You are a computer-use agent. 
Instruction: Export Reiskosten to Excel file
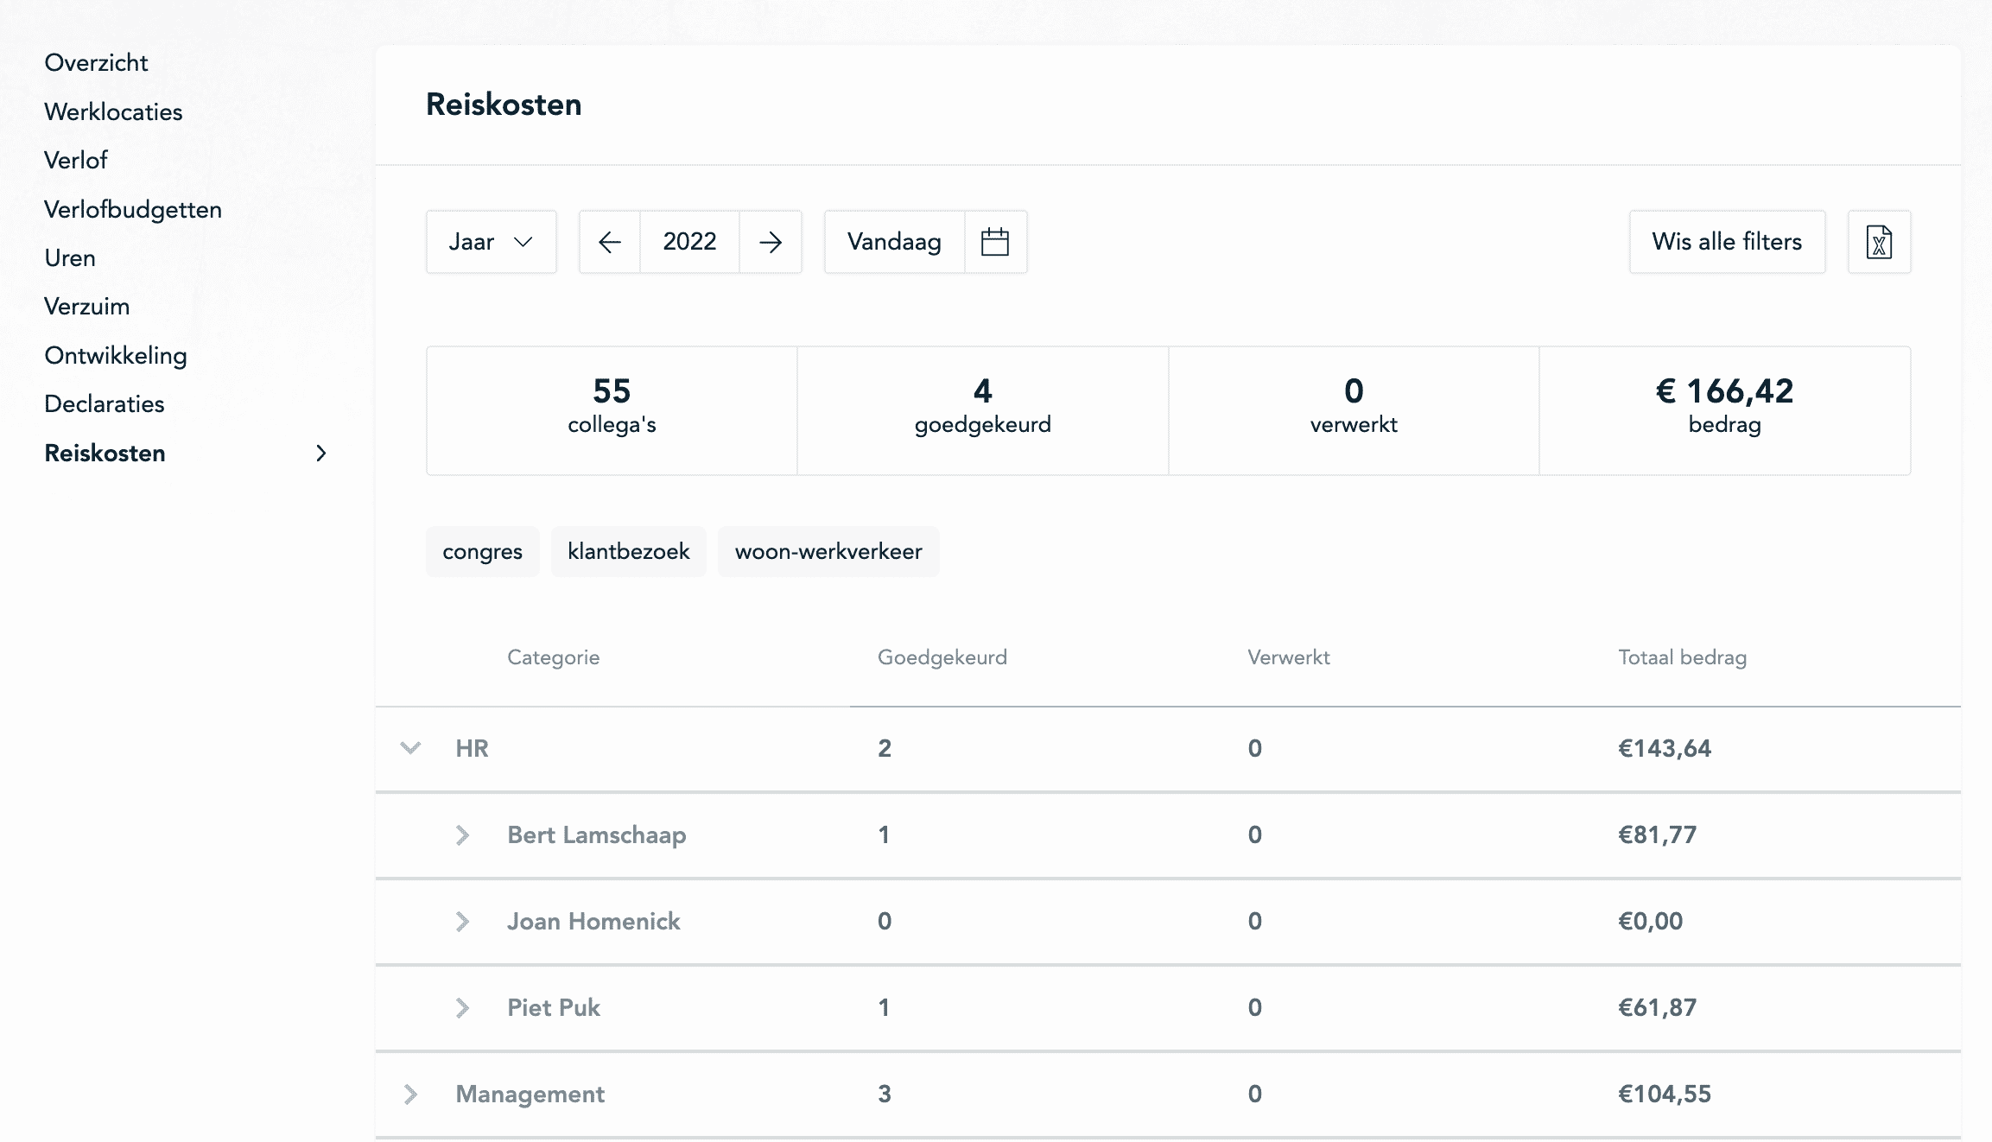[x=1879, y=242]
